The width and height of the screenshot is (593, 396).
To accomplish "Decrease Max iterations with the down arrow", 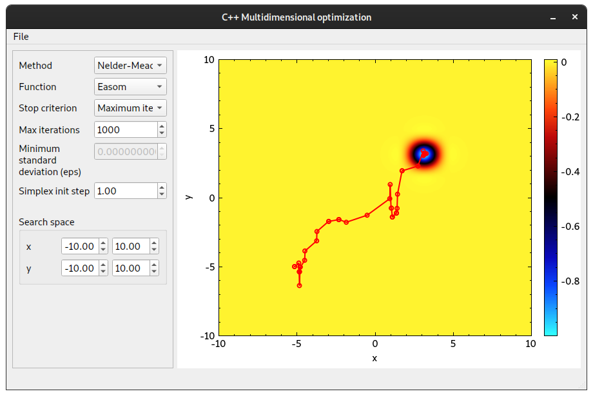I will click(162, 133).
